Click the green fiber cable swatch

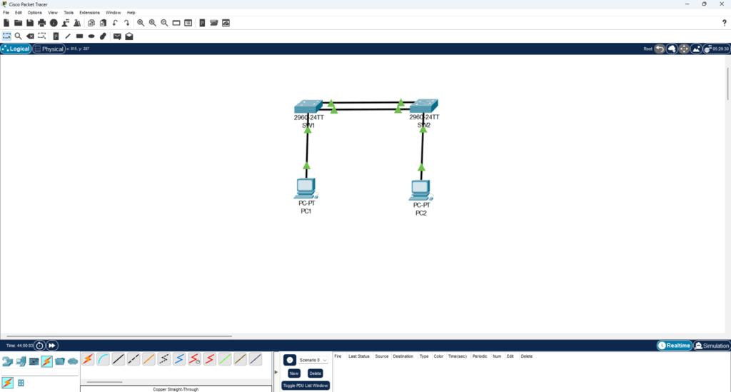[225, 359]
